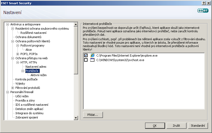Restore defaults with Standardní button
Screen dimensions: 212x133
click(198, 126)
